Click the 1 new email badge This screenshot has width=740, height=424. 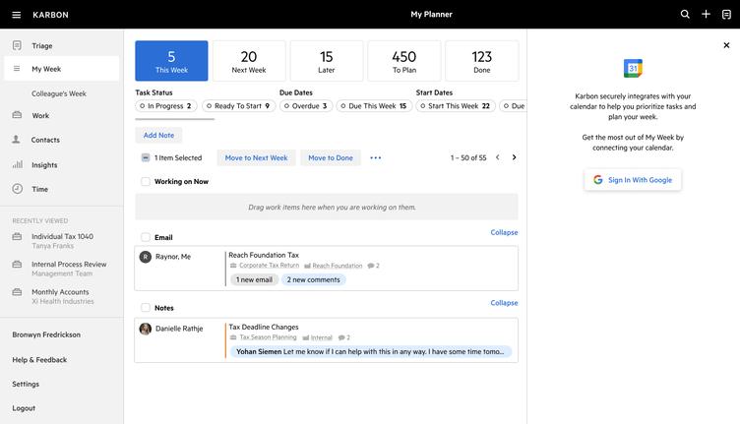pyautogui.click(x=254, y=279)
